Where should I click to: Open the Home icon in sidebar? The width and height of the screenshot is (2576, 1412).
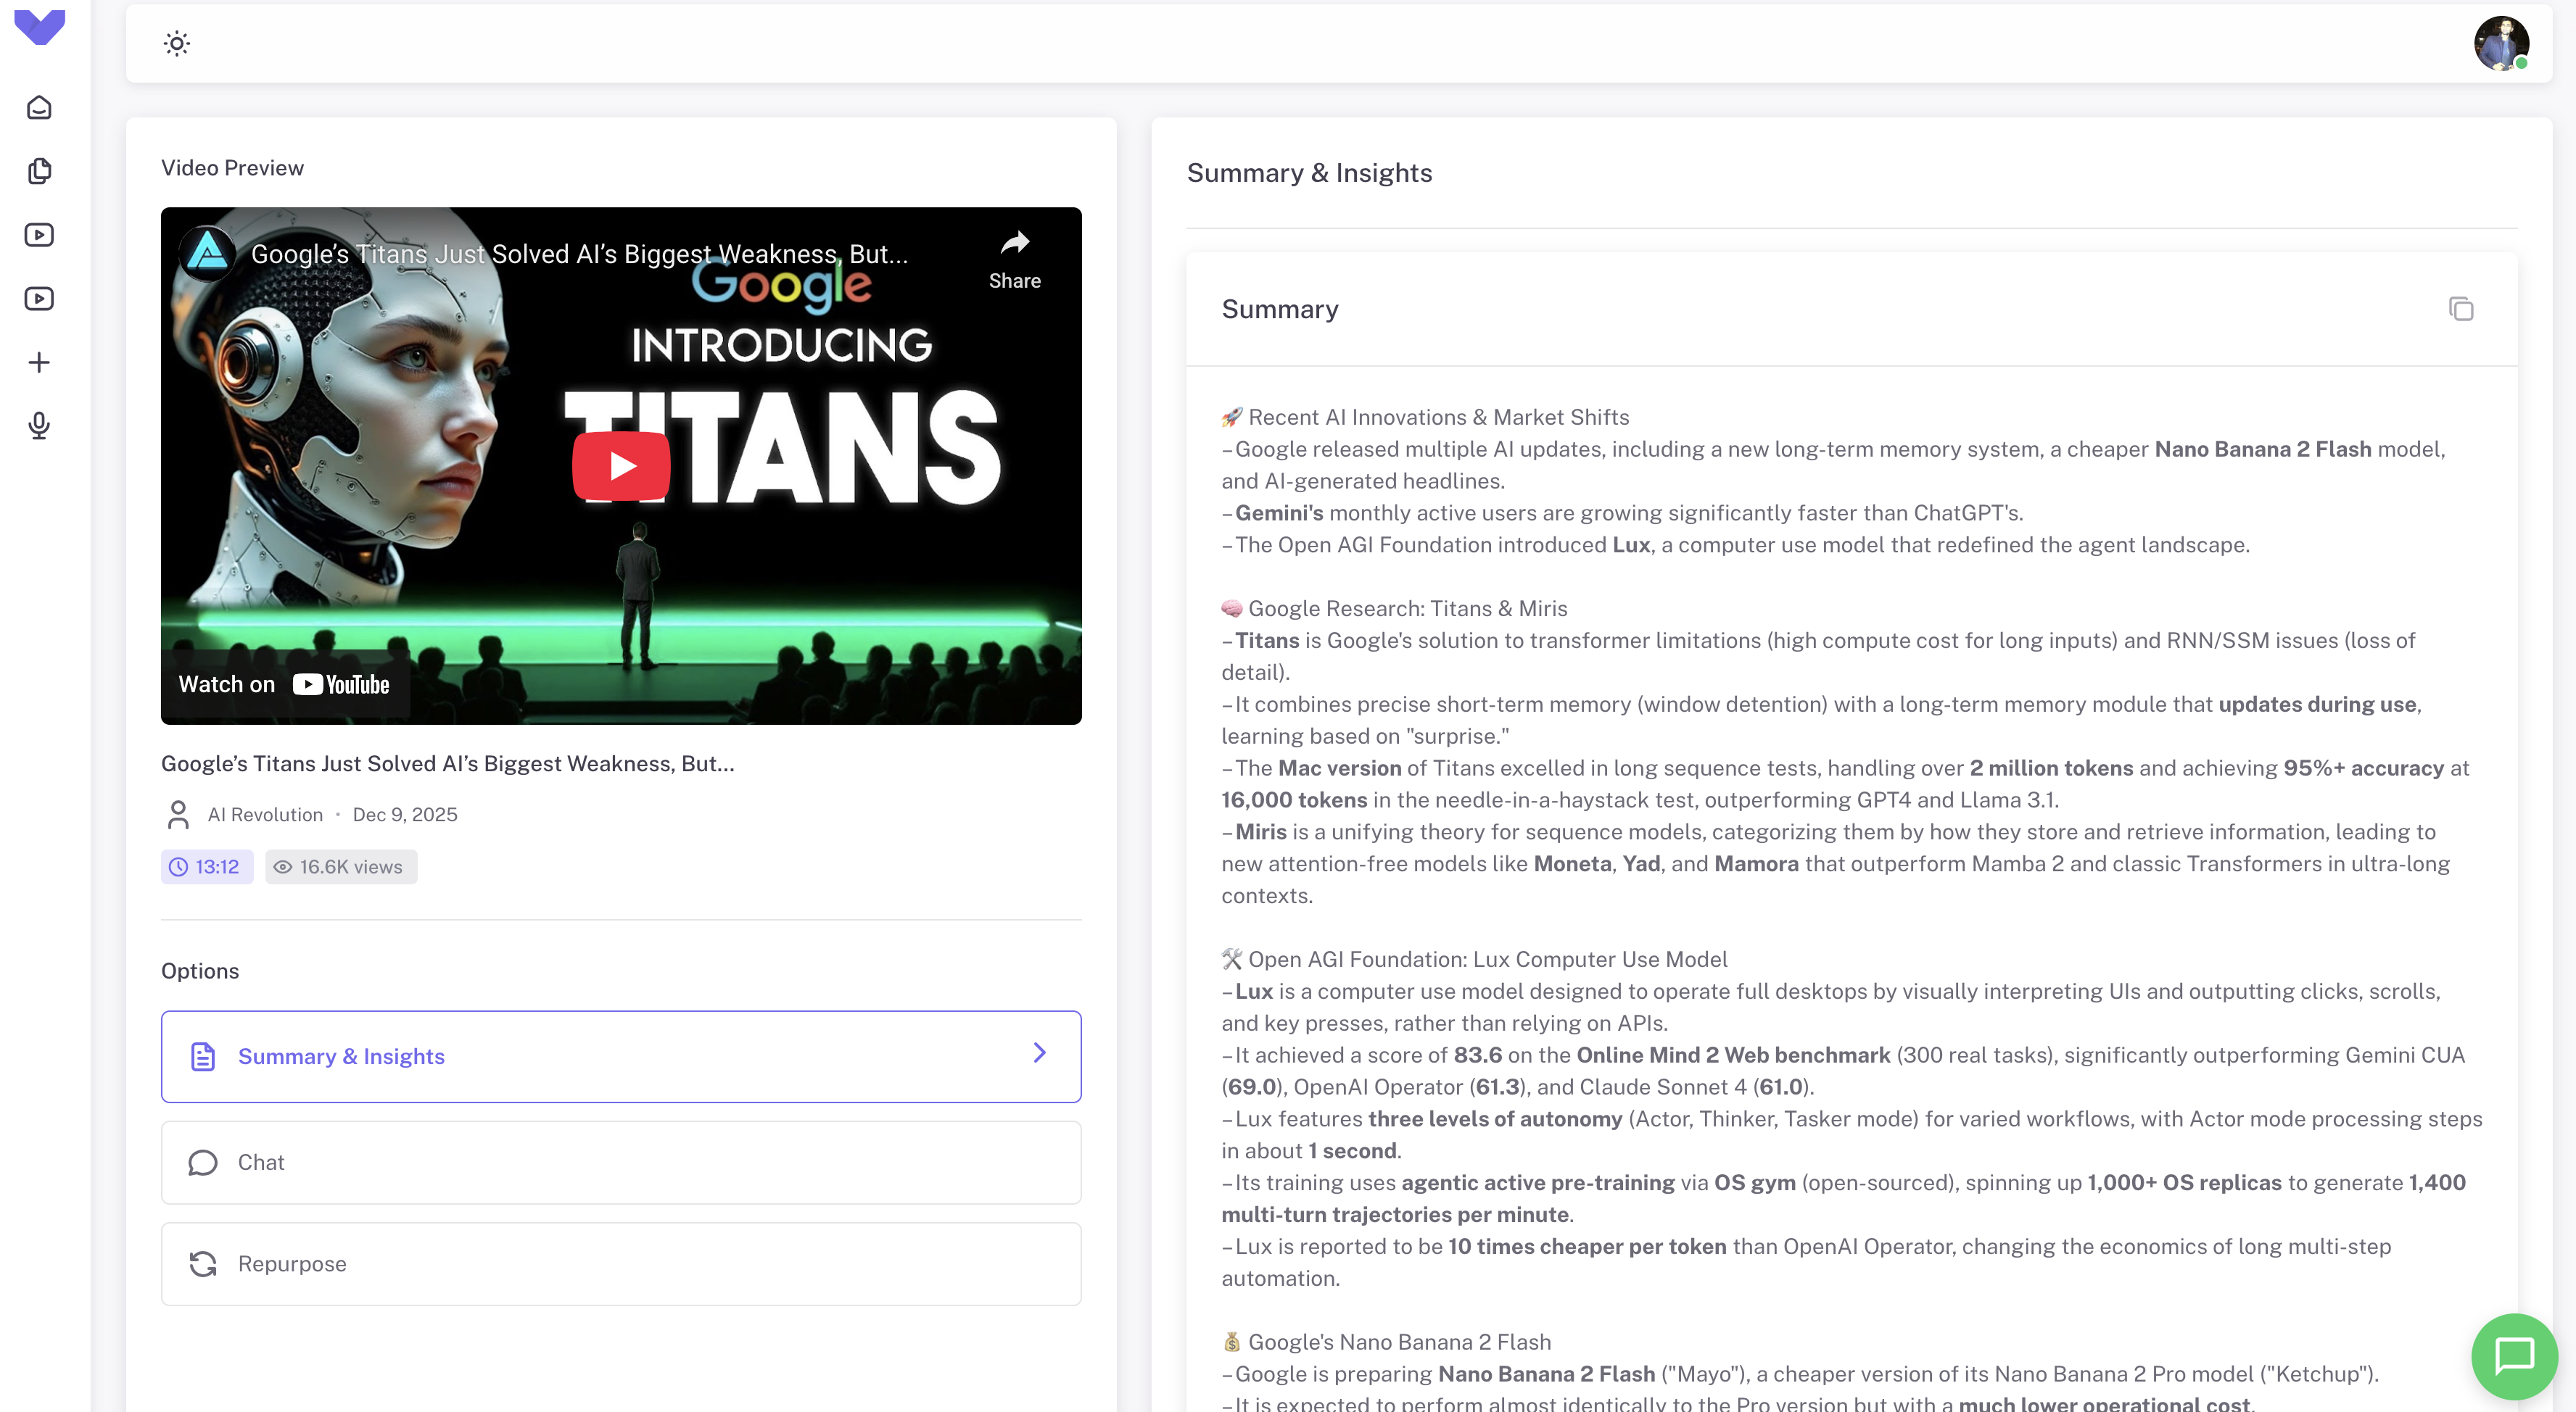tap(39, 107)
